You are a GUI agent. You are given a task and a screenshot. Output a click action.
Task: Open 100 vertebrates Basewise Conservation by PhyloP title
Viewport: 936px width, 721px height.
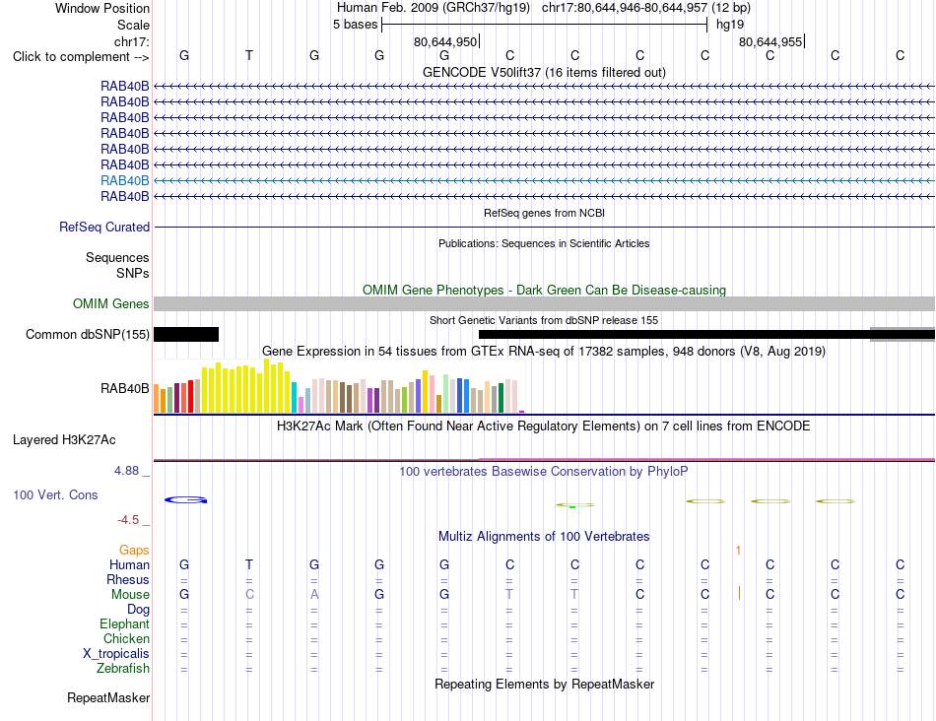(544, 472)
